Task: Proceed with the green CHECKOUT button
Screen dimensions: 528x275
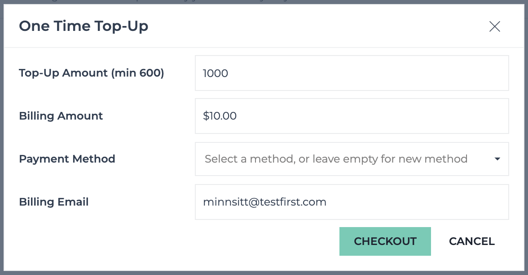Action: [x=385, y=241]
